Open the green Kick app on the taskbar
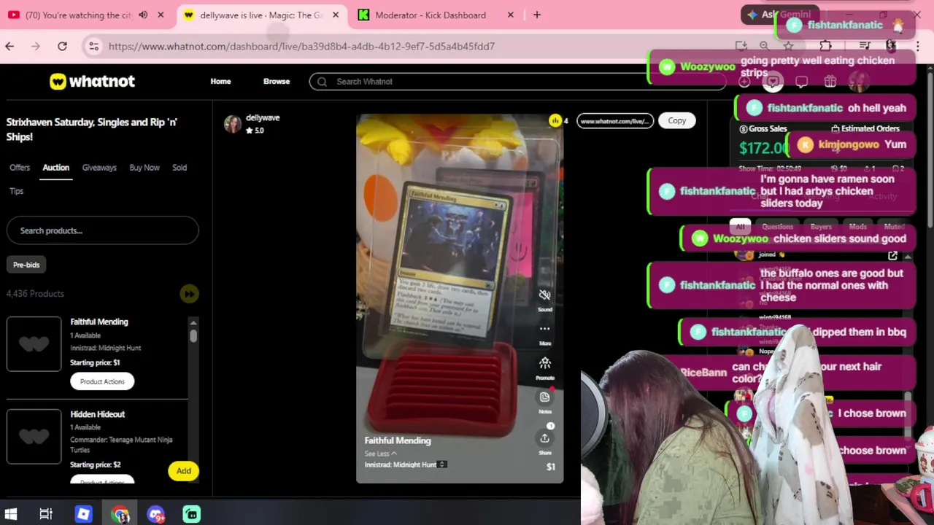The image size is (934, 525). click(x=192, y=514)
